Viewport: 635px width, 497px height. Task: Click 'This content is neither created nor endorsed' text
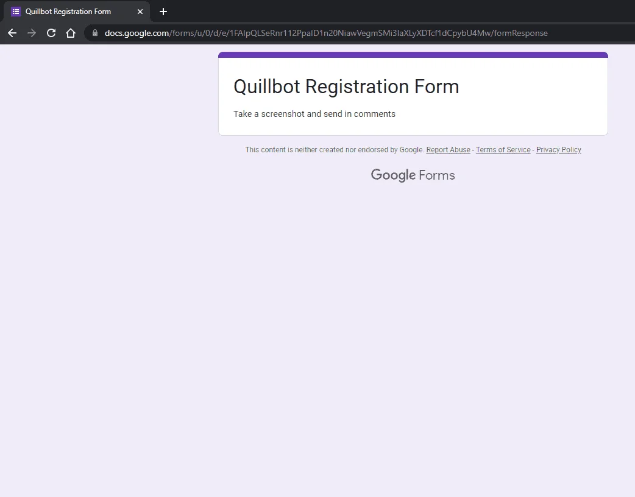point(334,150)
